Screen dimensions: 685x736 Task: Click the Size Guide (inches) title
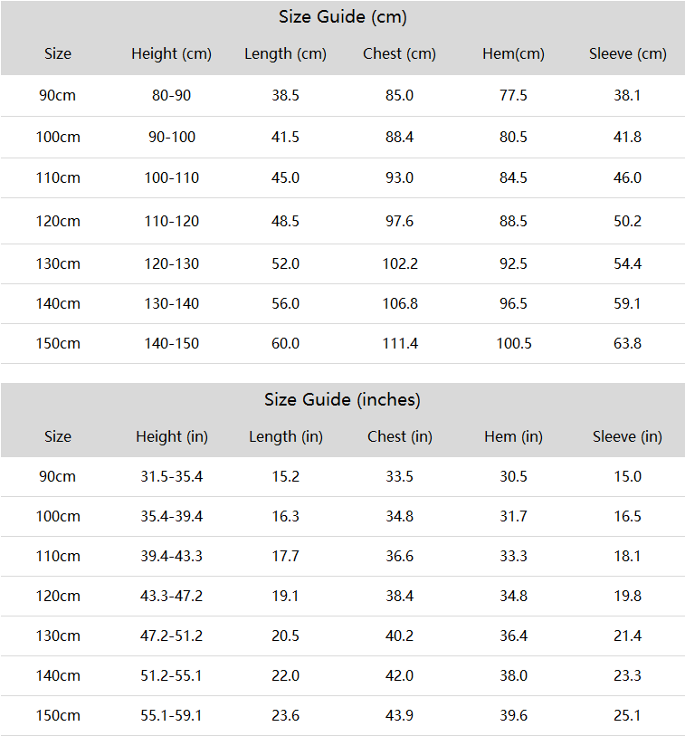pyautogui.click(x=342, y=400)
